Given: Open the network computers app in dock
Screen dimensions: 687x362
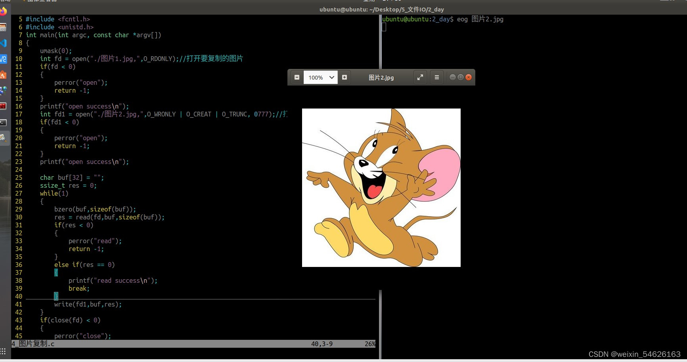Looking at the screenshot, I should coord(3,91).
